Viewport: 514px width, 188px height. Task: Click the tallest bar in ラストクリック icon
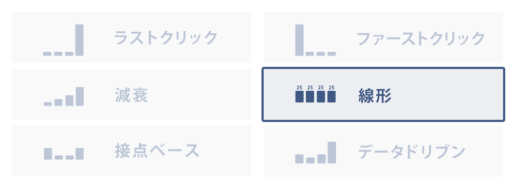click(x=79, y=40)
